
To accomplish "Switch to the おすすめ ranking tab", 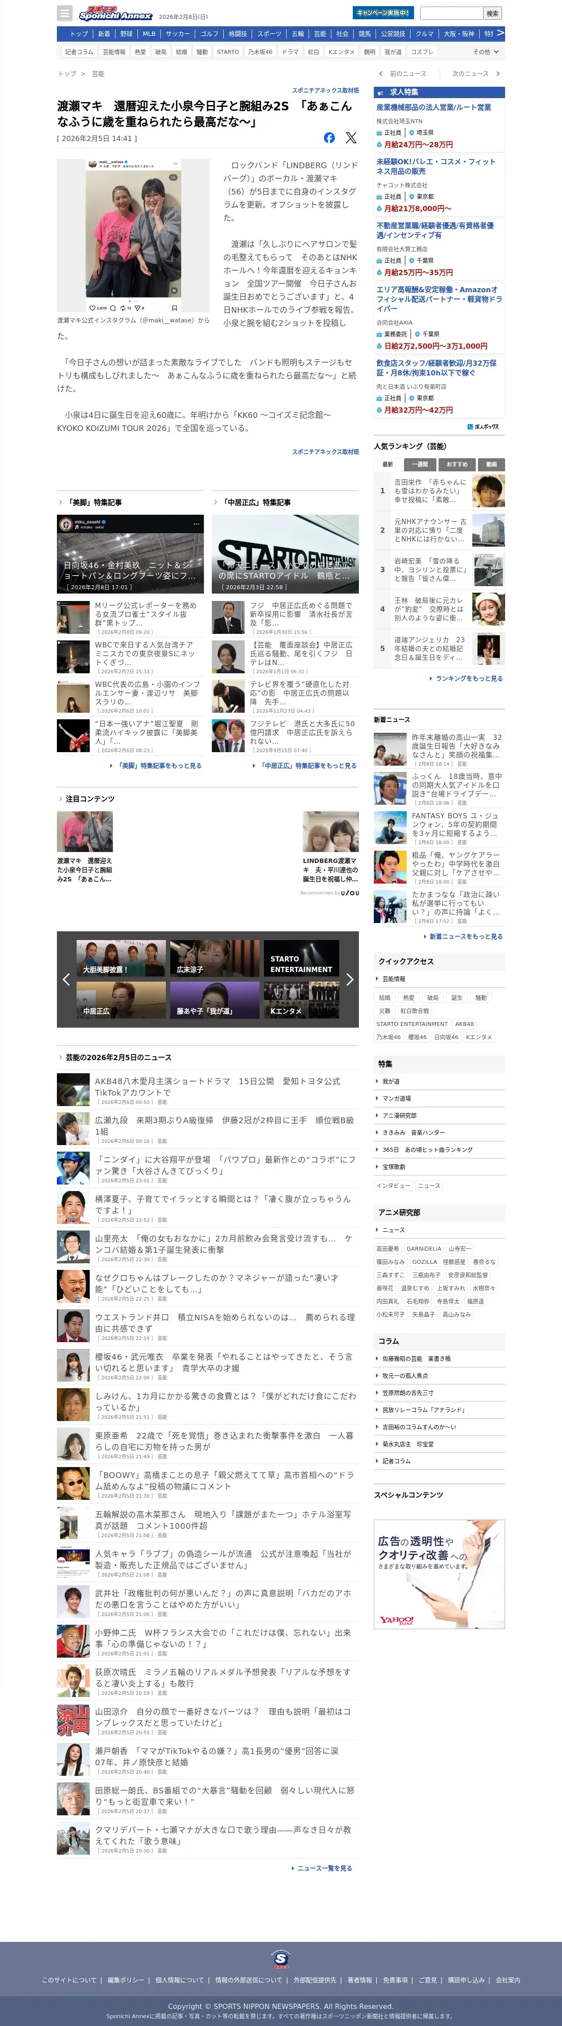I will (x=457, y=465).
